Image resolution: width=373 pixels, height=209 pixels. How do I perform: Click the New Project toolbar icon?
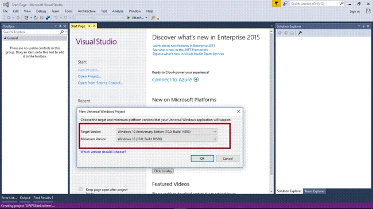(26, 18)
